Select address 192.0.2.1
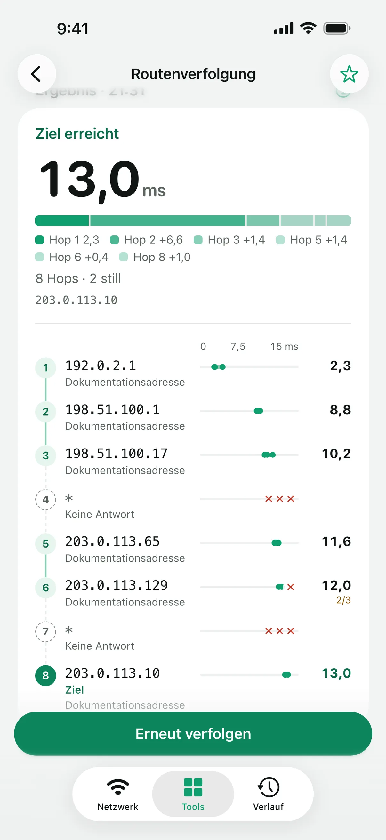The width and height of the screenshot is (386, 840). [101, 366]
